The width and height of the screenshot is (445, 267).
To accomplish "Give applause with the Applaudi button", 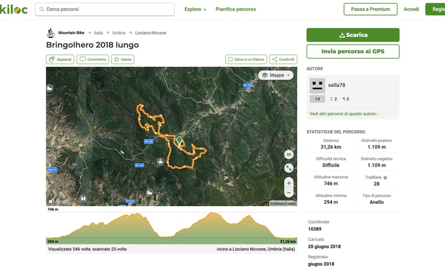I will [x=60, y=59].
